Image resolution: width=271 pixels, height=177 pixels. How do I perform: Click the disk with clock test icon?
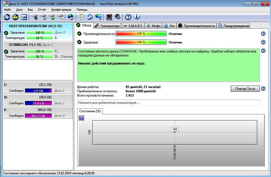[43, 17]
